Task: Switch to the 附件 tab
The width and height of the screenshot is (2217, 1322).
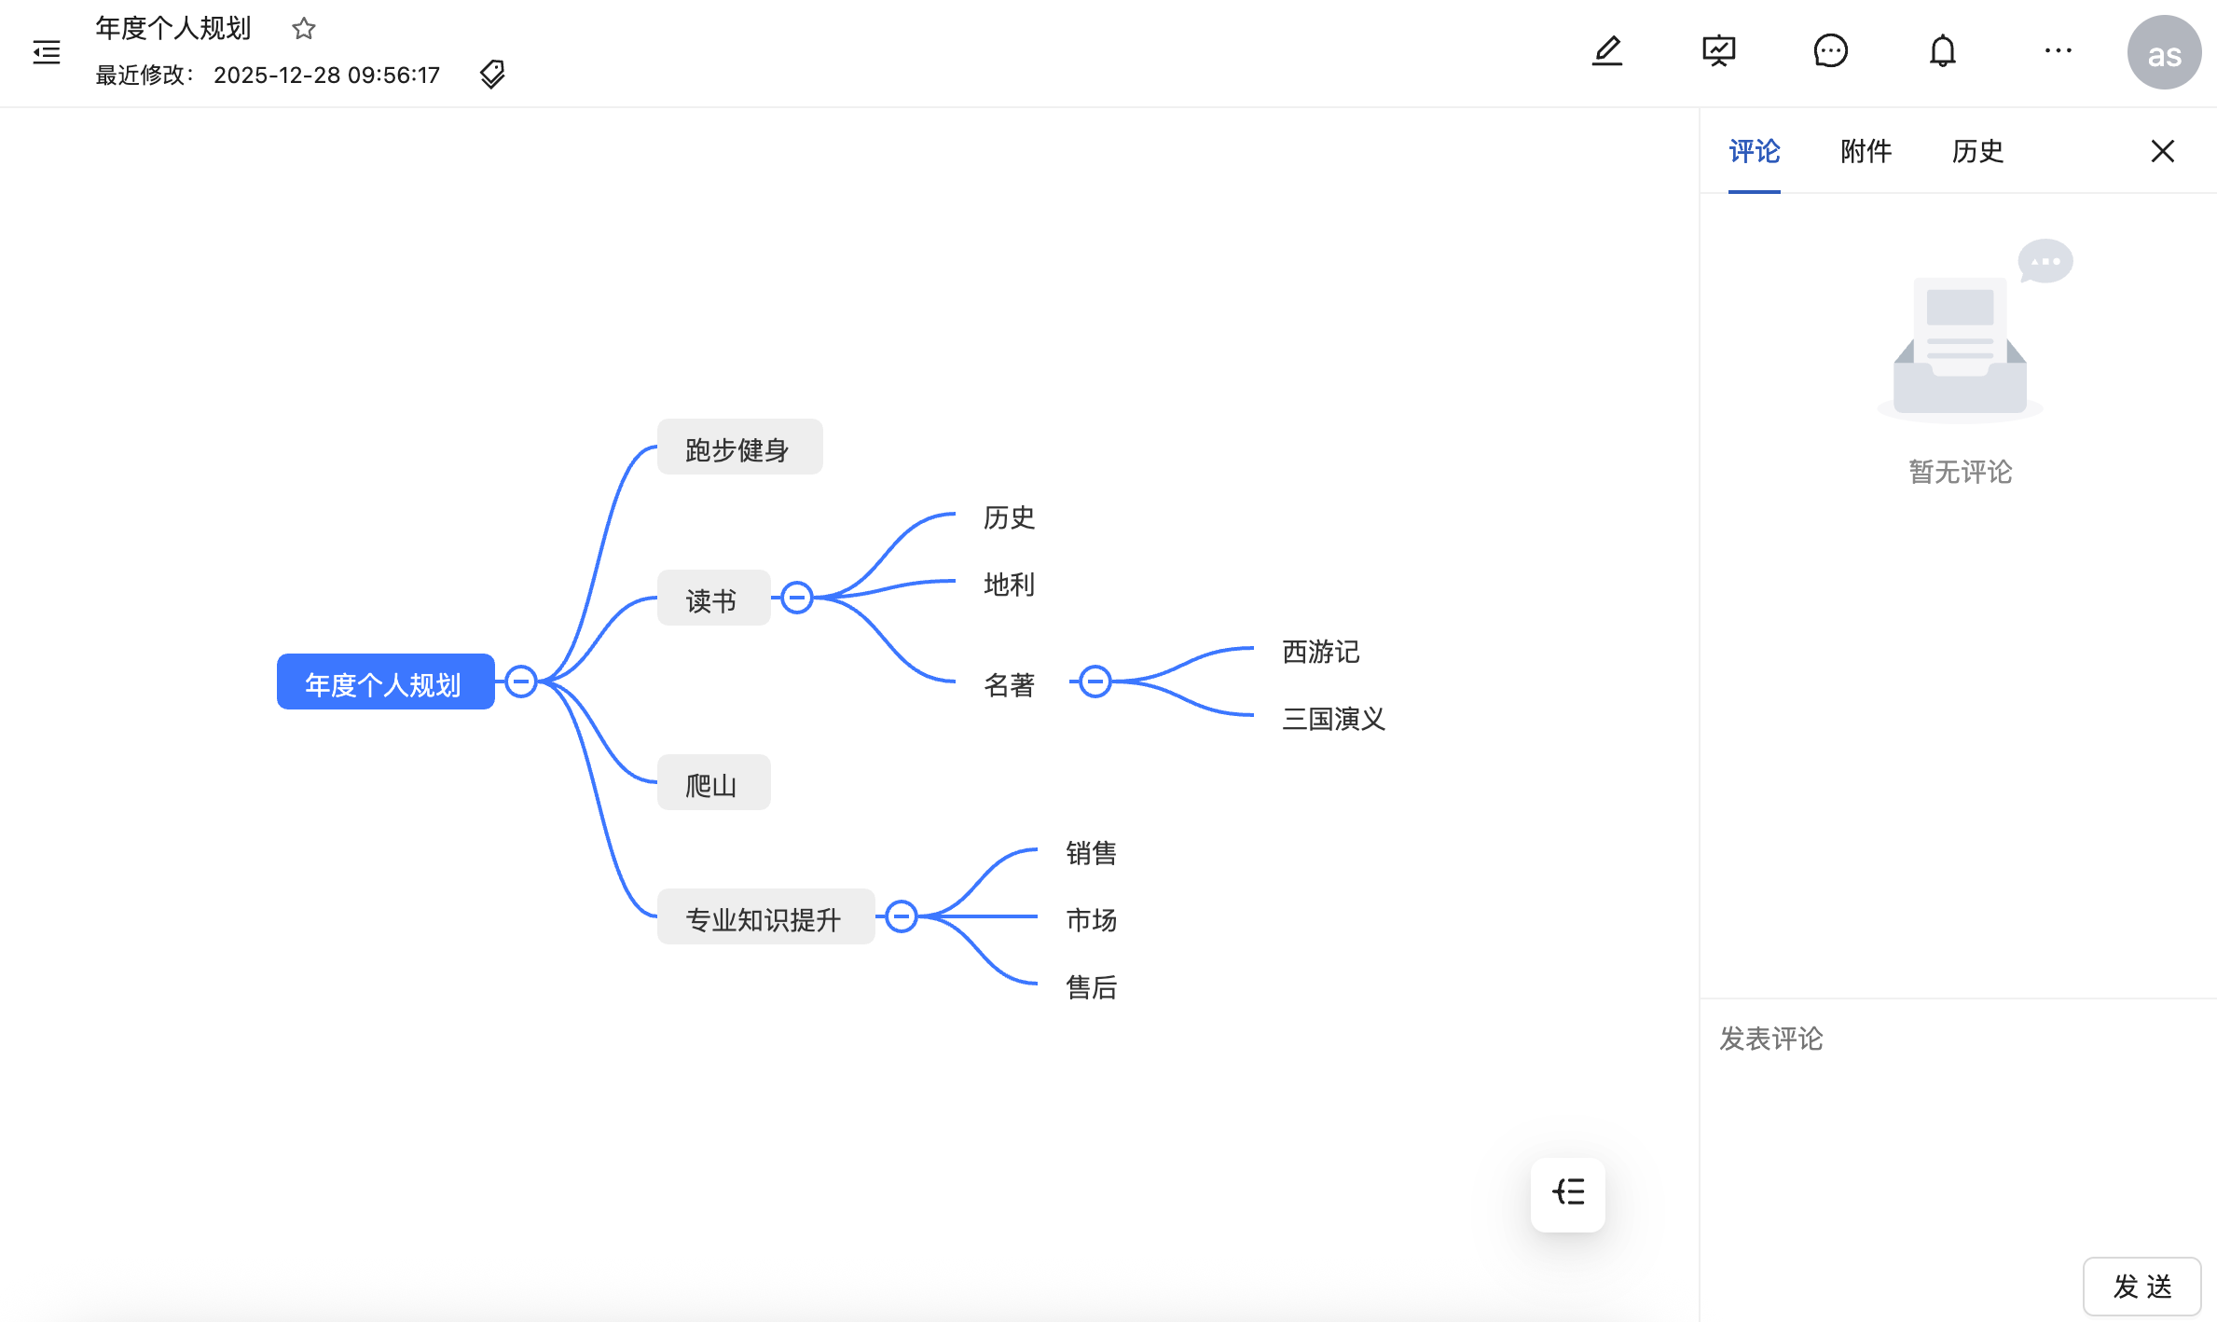Action: 1865,151
